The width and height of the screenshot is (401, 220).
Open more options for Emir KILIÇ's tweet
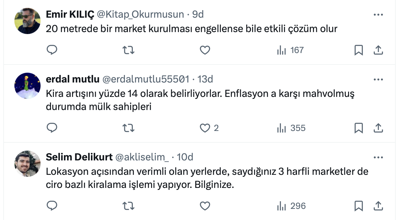click(378, 15)
